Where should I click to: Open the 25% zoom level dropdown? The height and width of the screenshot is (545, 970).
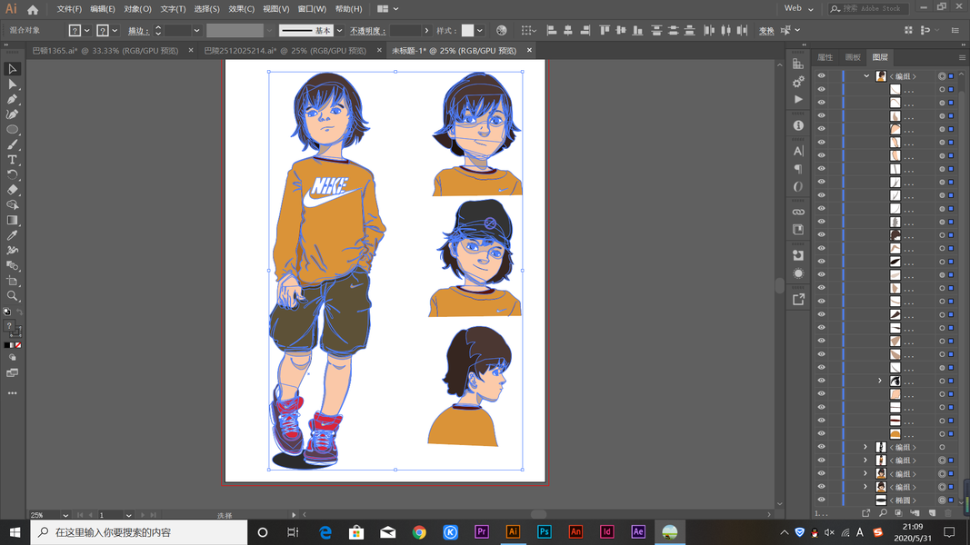65,515
